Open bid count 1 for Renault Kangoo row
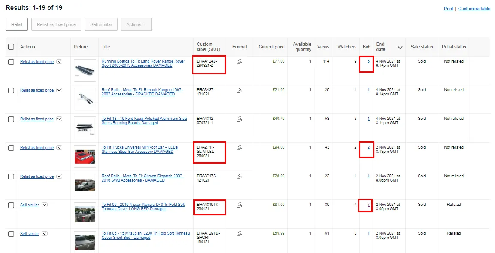The width and height of the screenshot is (495, 253). tap(368, 90)
